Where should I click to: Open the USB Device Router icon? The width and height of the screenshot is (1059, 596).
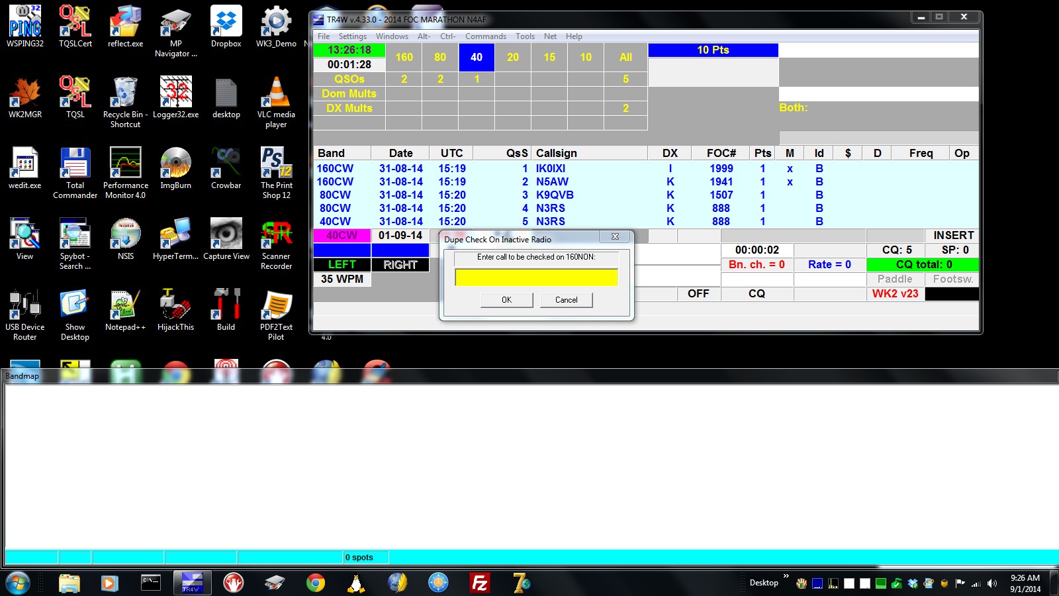[25, 315]
